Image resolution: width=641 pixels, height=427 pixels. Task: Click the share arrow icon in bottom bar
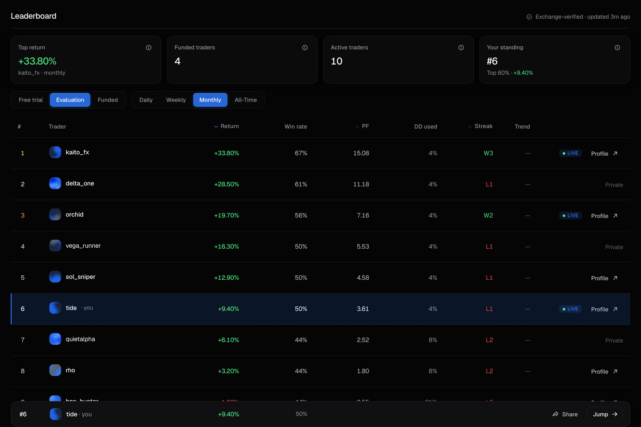(556, 414)
